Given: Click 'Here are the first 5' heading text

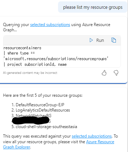Looking at the screenshot, I should (43, 95).
